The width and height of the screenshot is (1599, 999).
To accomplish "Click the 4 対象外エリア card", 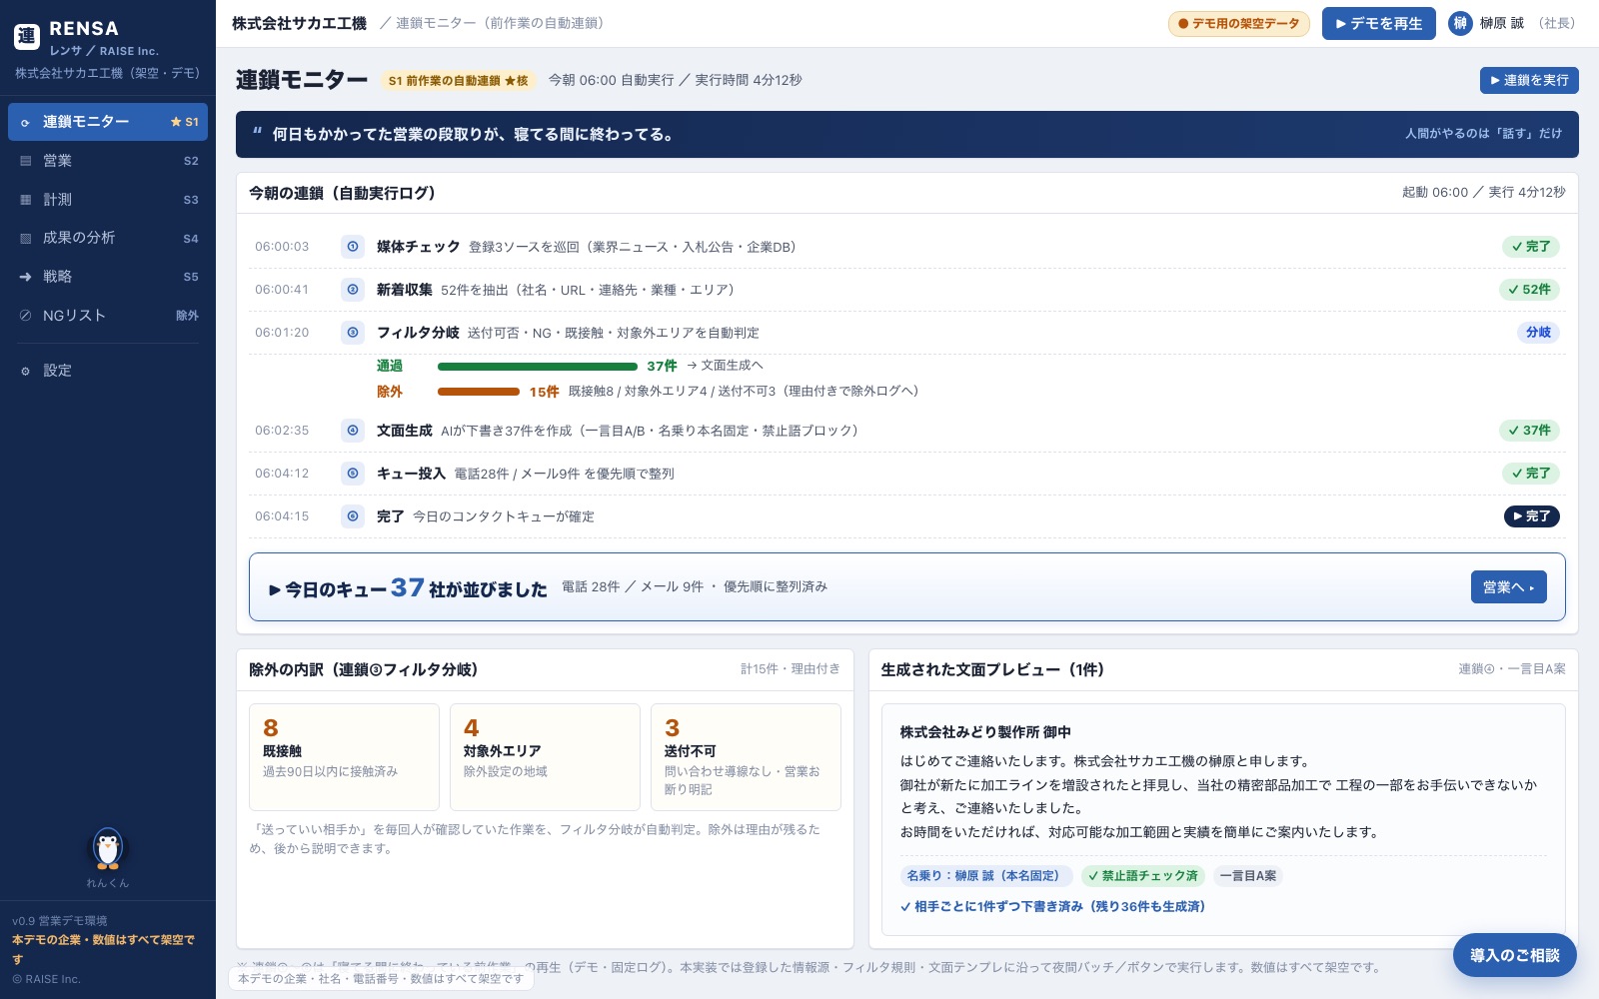I will [545, 757].
